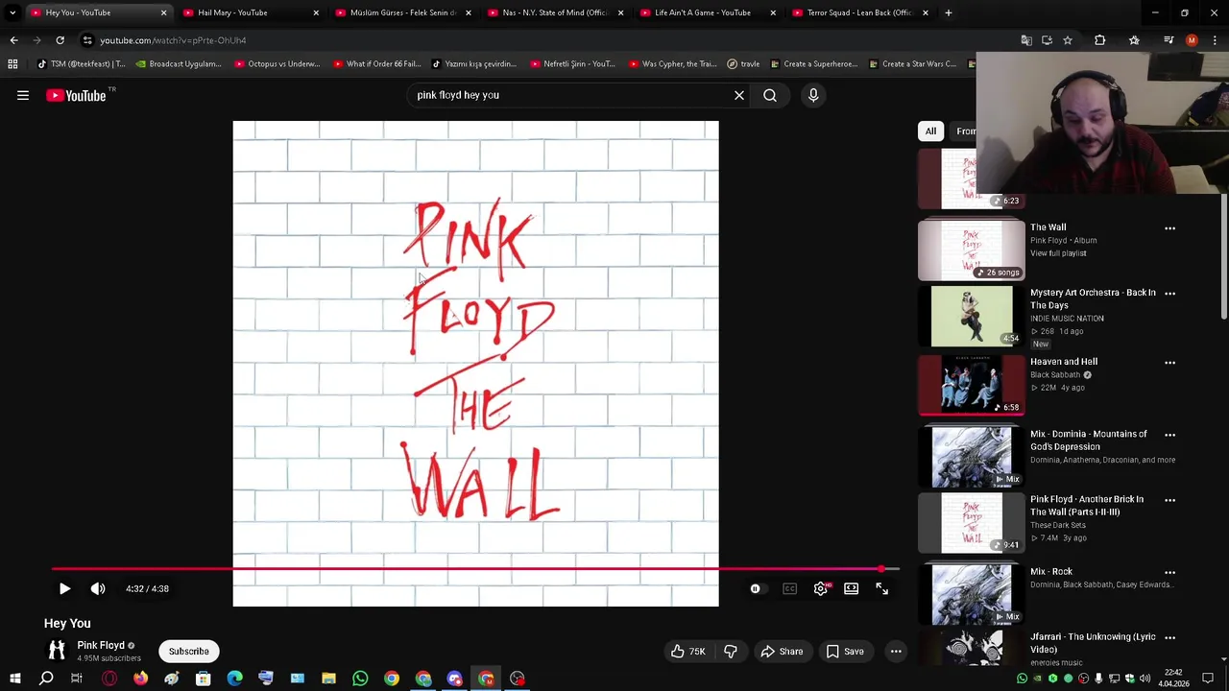Image resolution: width=1229 pixels, height=691 pixels.
Task: Dislike the Hey You video
Action: pyautogui.click(x=731, y=651)
